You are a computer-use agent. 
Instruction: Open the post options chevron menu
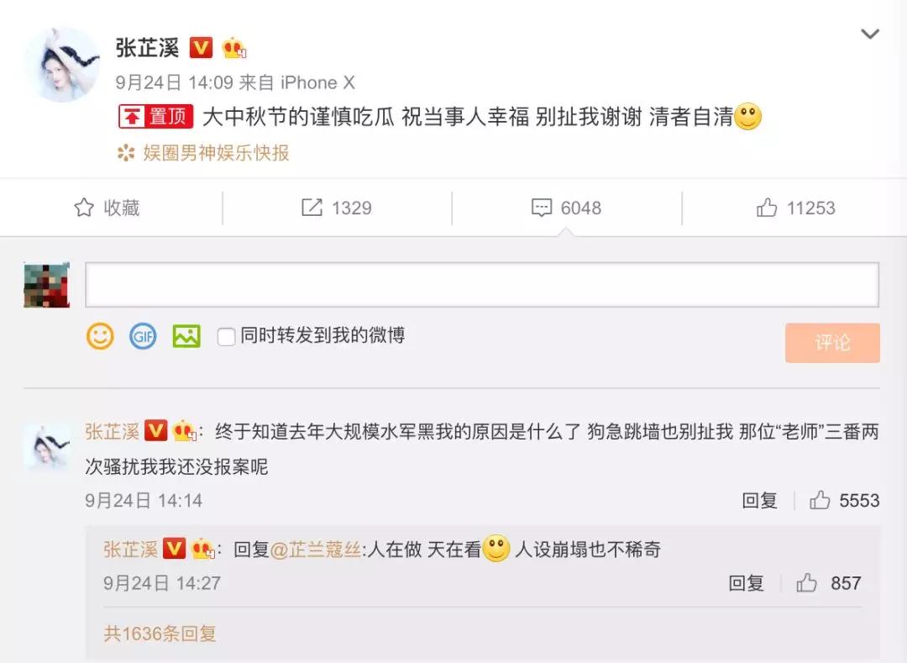[870, 34]
